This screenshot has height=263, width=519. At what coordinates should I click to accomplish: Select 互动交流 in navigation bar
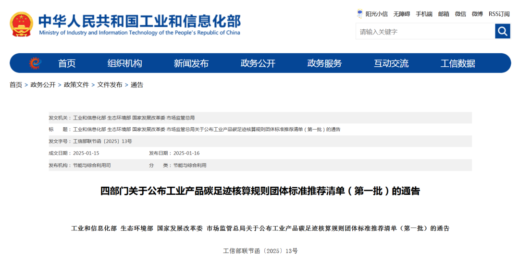(x=391, y=63)
